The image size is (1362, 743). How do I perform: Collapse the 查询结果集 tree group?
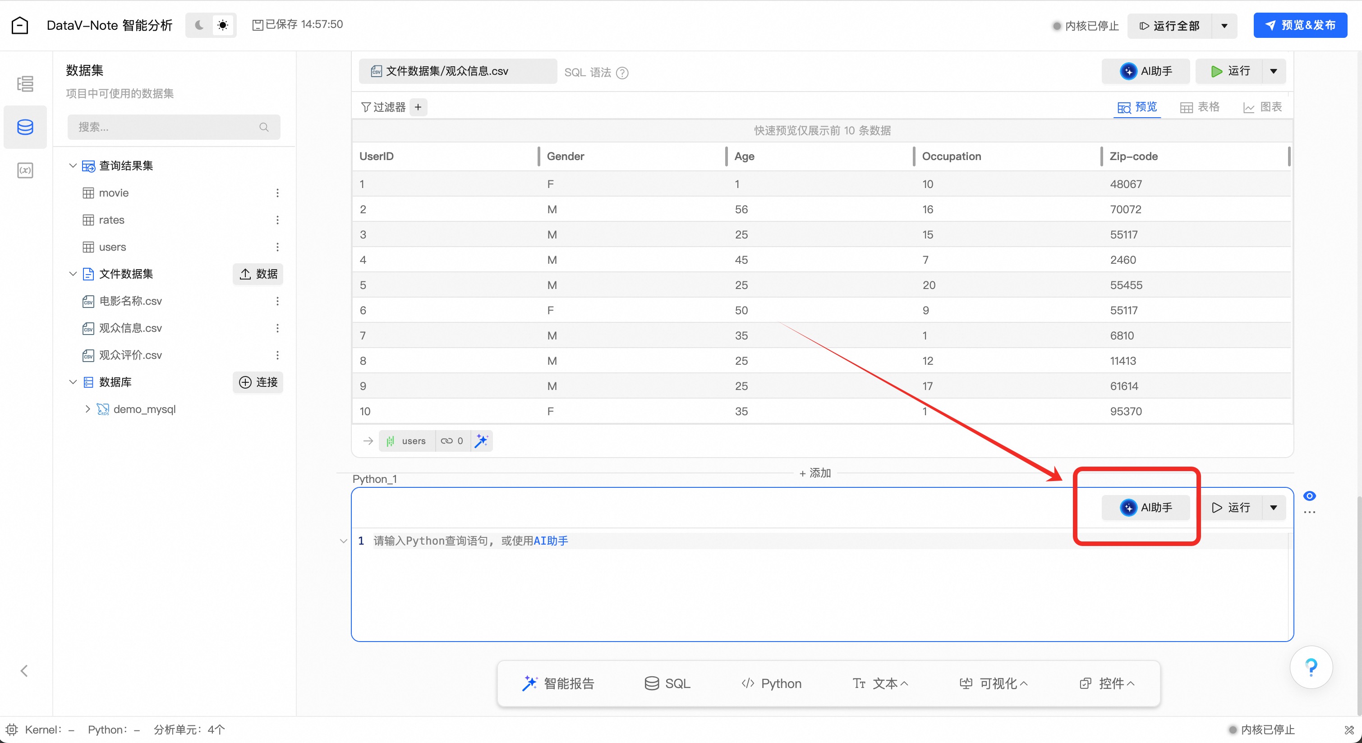73,165
